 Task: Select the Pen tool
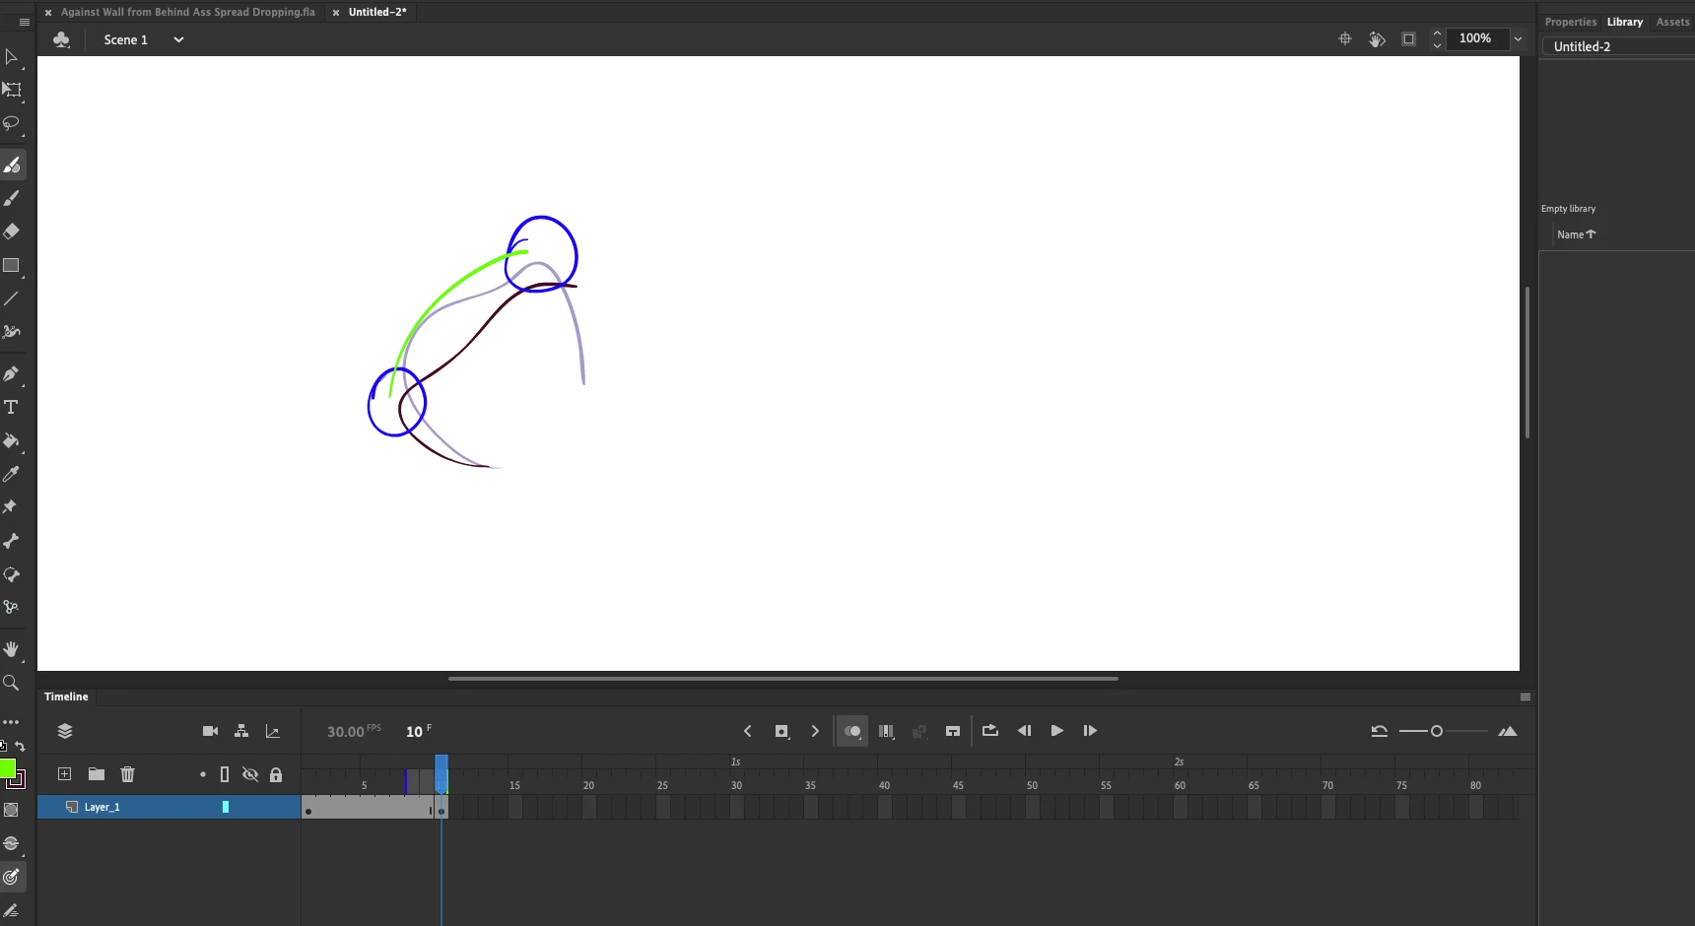[x=12, y=373]
